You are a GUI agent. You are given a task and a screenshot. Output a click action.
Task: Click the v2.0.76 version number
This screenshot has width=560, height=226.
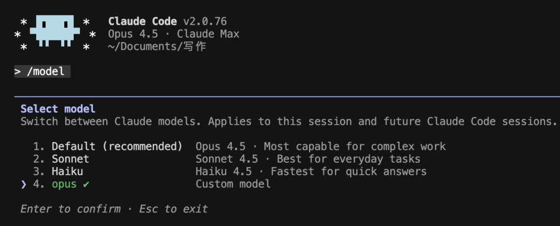[x=205, y=22]
